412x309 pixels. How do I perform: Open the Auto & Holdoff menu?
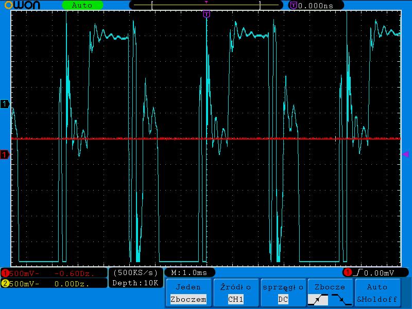[377, 293]
